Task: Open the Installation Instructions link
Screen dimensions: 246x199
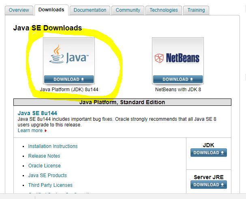Action: [x=53, y=146]
